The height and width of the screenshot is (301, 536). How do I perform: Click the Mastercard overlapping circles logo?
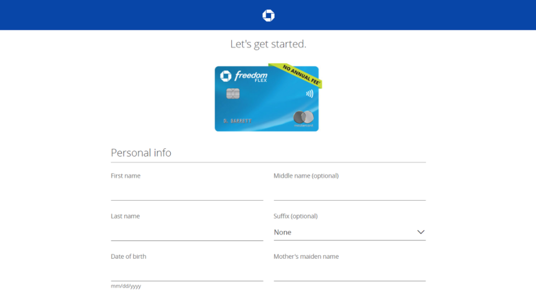click(x=304, y=117)
